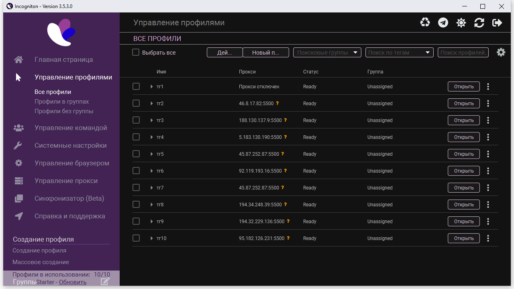This screenshot has width=514, height=289.
Task: Click the Новый п... button
Action: pos(266,53)
